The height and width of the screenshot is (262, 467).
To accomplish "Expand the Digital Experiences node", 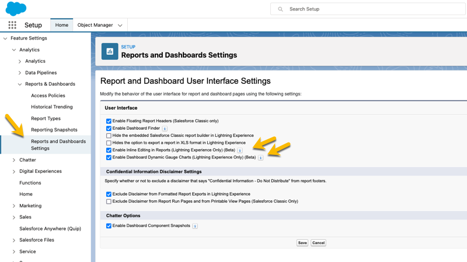I will [13, 171].
